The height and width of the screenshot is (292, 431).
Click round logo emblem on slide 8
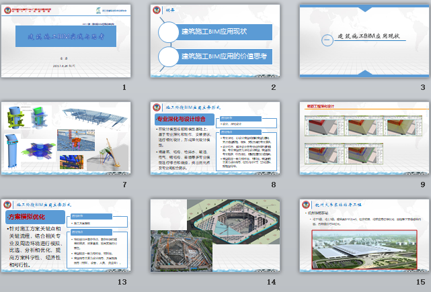[157, 107]
